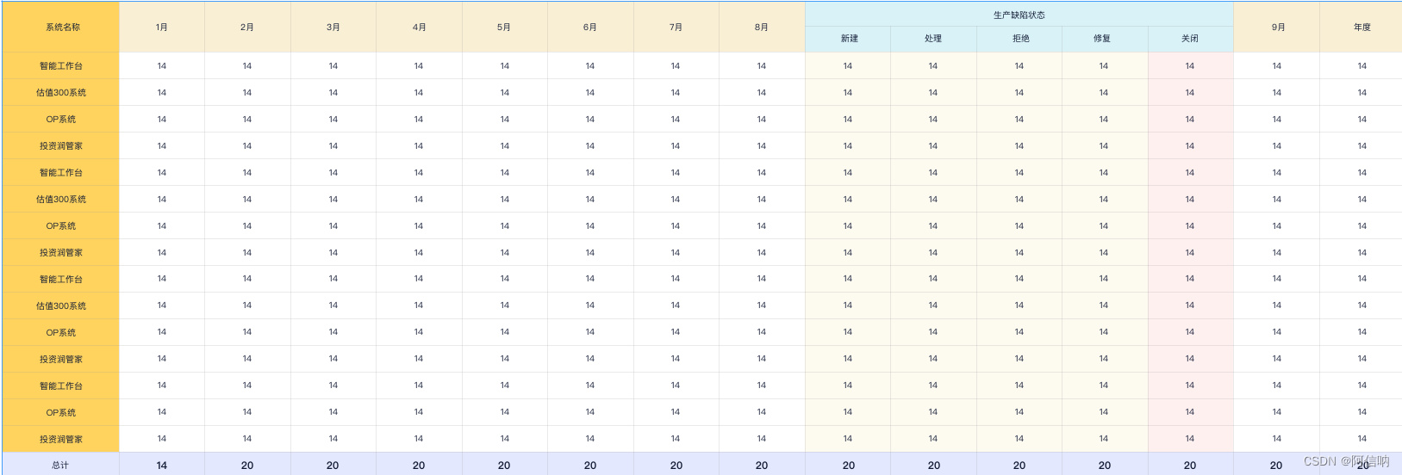
Task: Click the 系统名称 column header
Action: click(61, 27)
